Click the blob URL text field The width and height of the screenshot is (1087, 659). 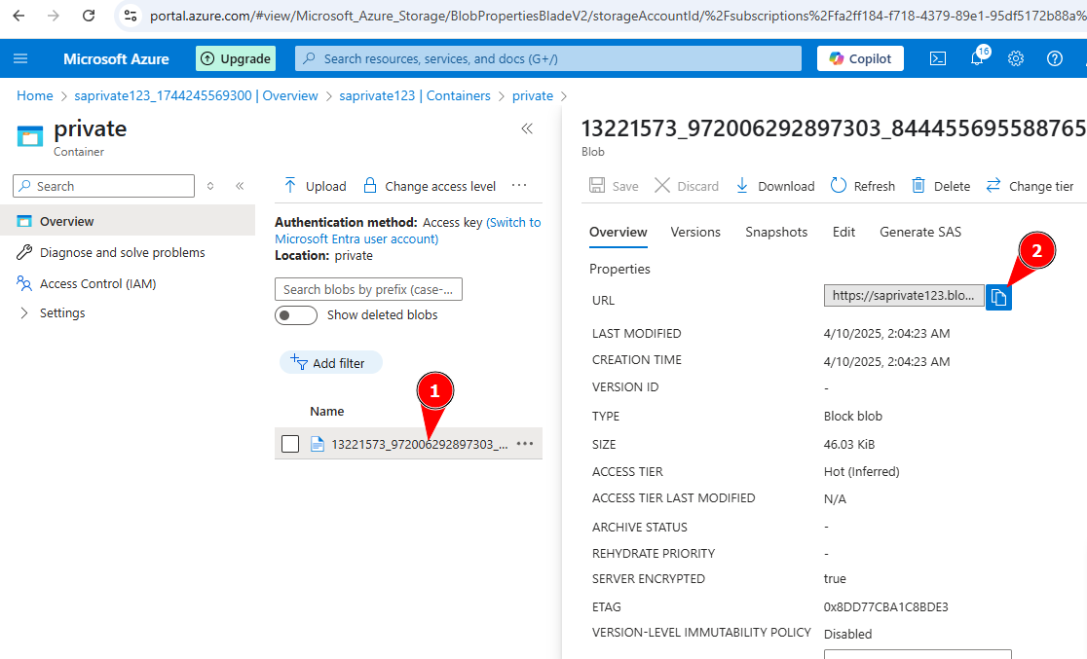(x=904, y=295)
